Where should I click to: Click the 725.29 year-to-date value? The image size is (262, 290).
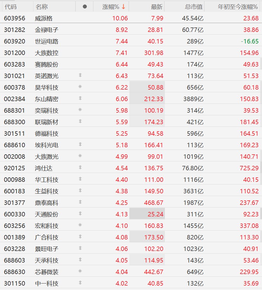tap(249, 168)
